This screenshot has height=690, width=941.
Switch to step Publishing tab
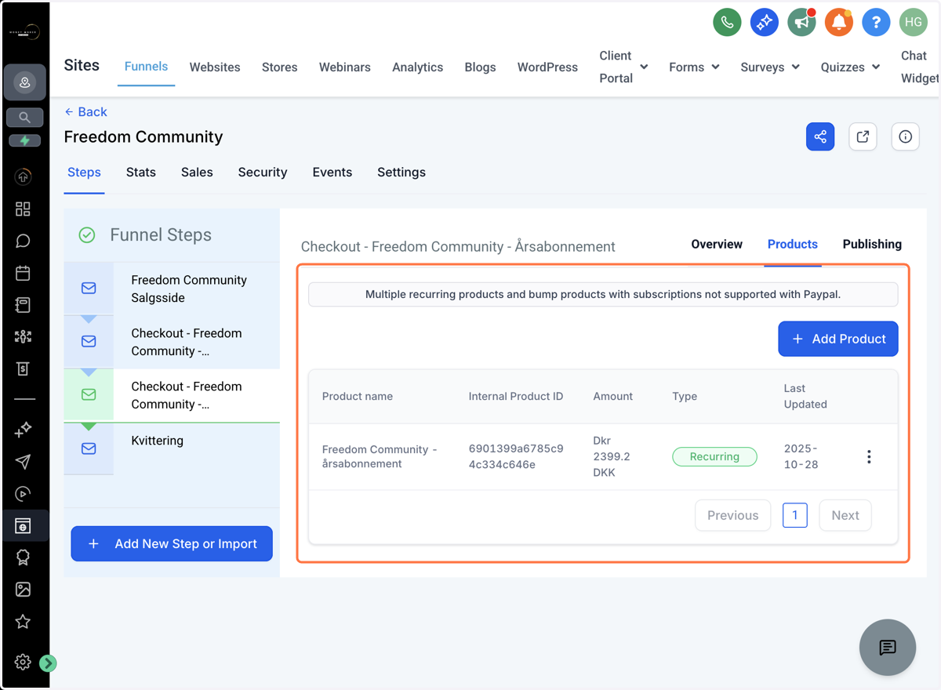coord(872,245)
